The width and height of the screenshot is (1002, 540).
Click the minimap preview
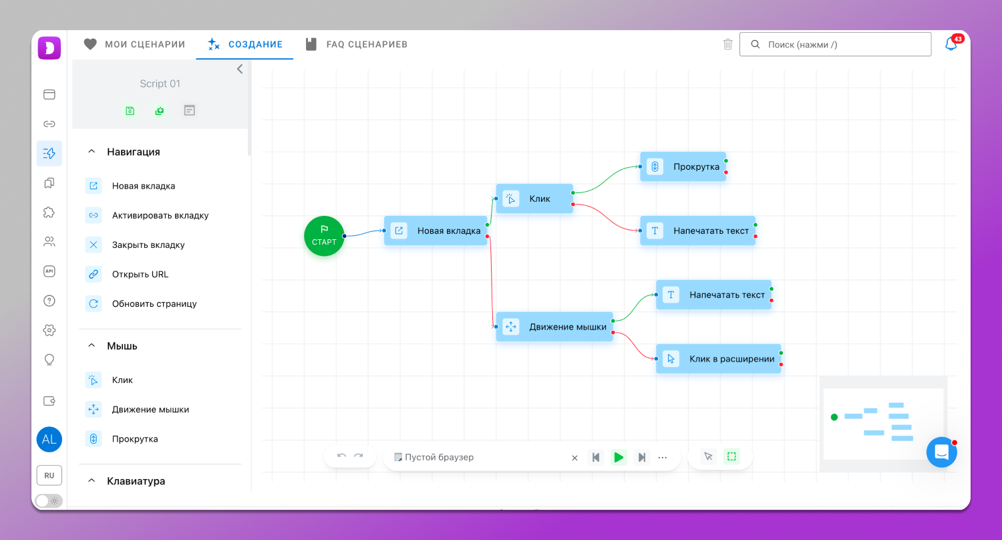click(x=883, y=424)
